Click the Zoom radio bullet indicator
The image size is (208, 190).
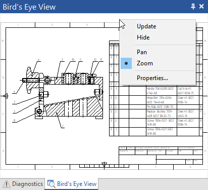(x=126, y=63)
